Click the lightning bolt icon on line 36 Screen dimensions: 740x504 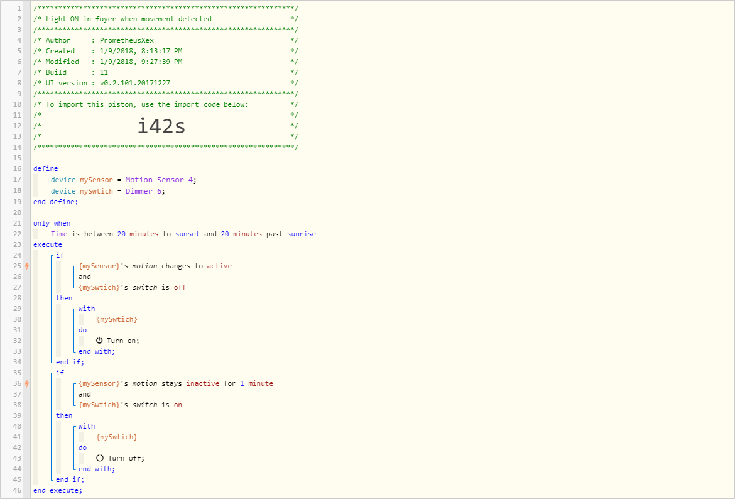(27, 384)
